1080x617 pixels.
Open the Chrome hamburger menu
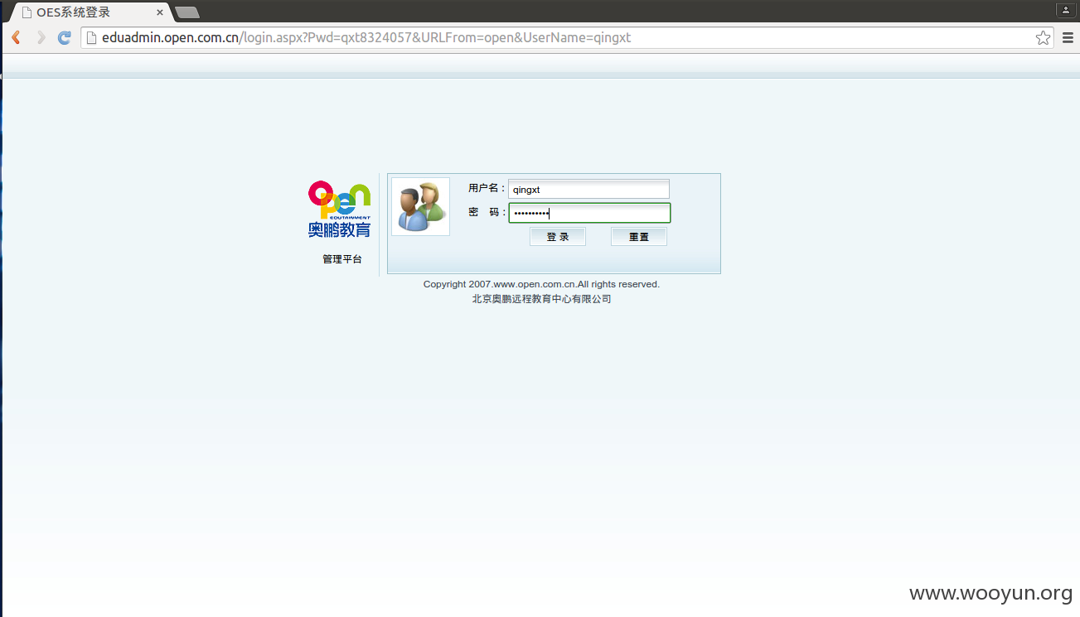point(1068,38)
